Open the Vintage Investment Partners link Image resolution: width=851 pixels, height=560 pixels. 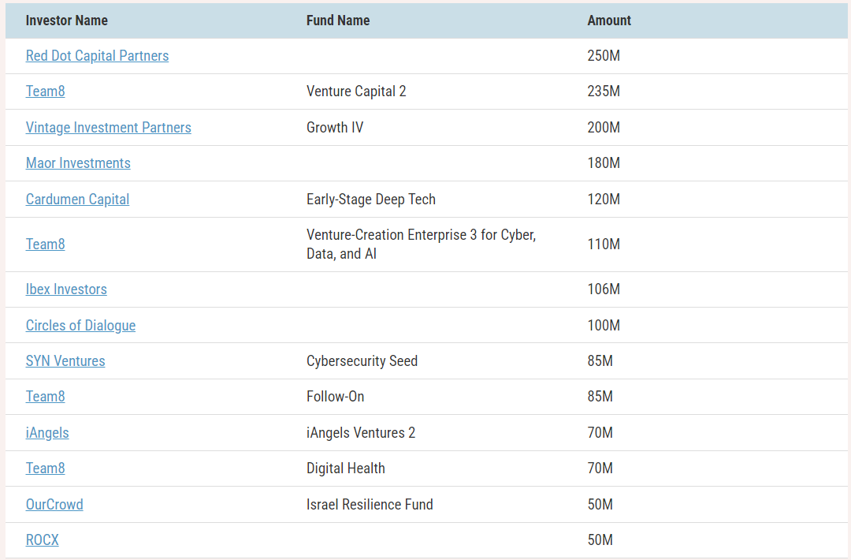(109, 128)
